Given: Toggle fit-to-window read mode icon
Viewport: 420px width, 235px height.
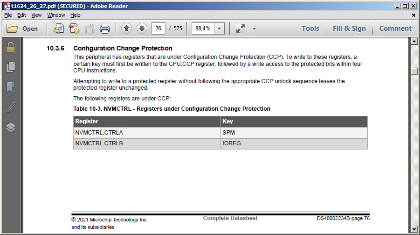Looking at the screenshot, I should [x=240, y=28].
